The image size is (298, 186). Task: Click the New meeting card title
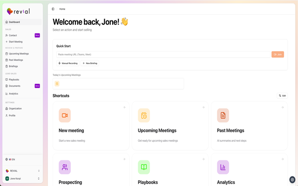point(71,131)
